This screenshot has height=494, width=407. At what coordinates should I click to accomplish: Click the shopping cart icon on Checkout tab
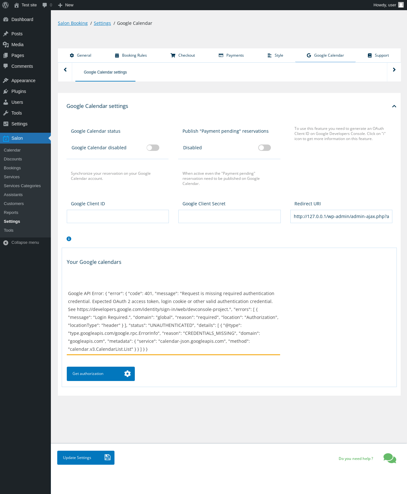173,55
